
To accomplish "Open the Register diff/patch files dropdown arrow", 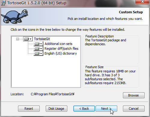I will pos(41,49).
